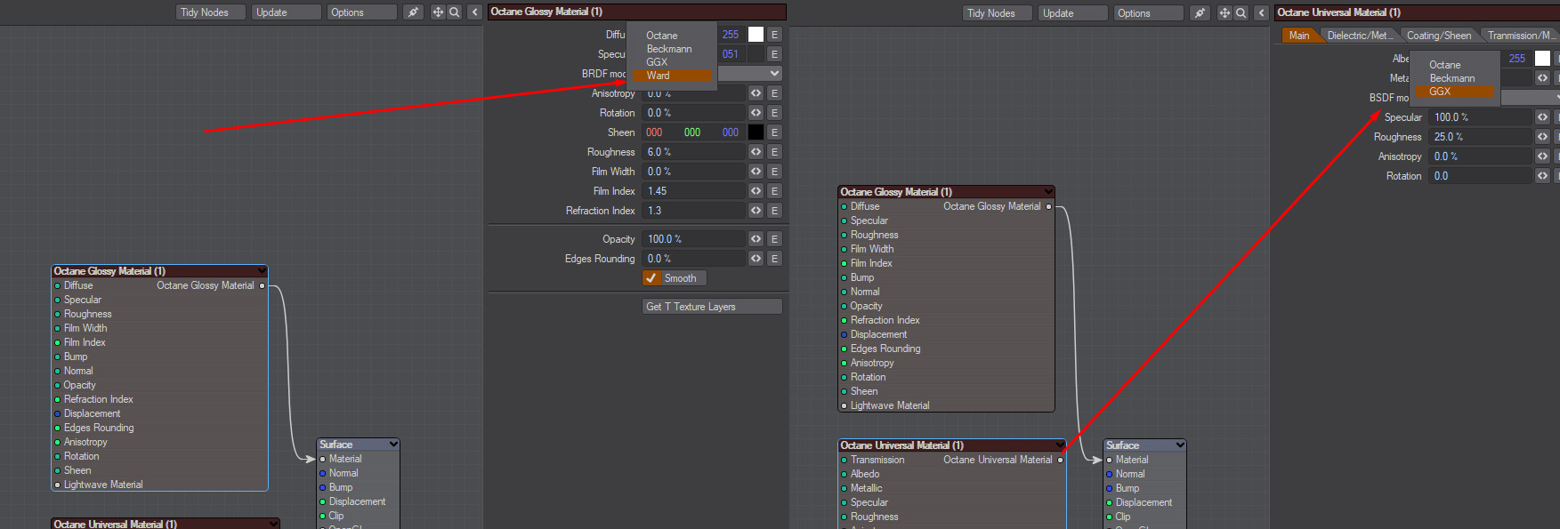This screenshot has width=1560, height=529.
Task: Select GGX in the BSDF model list
Action: click(1455, 92)
